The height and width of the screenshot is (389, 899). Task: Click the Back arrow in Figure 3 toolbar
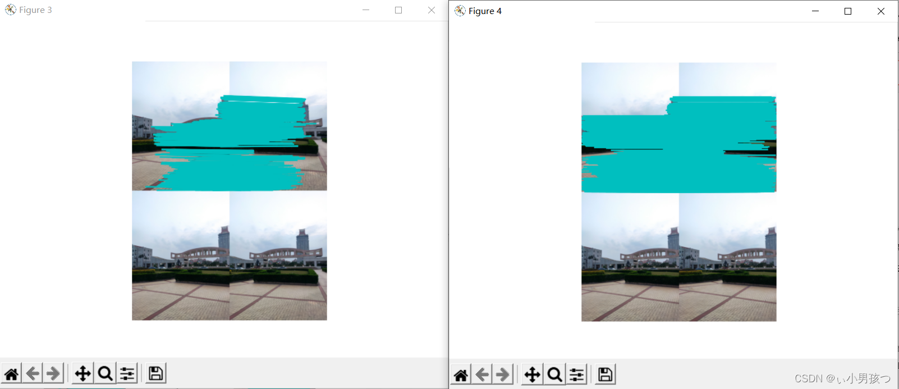33,373
